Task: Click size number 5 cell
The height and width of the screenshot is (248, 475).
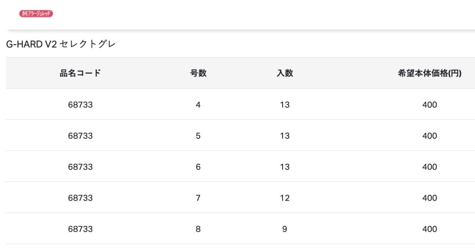Action: [198, 136]
